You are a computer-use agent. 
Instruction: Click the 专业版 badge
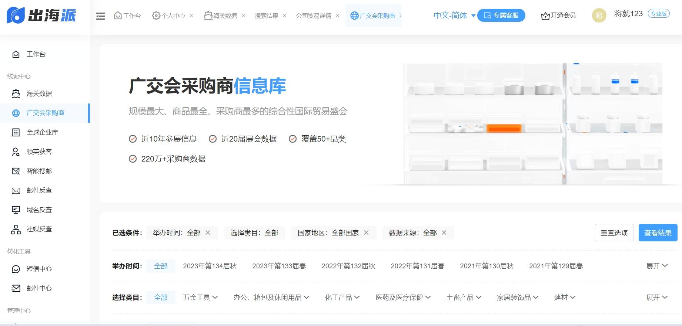pos(659,14)
